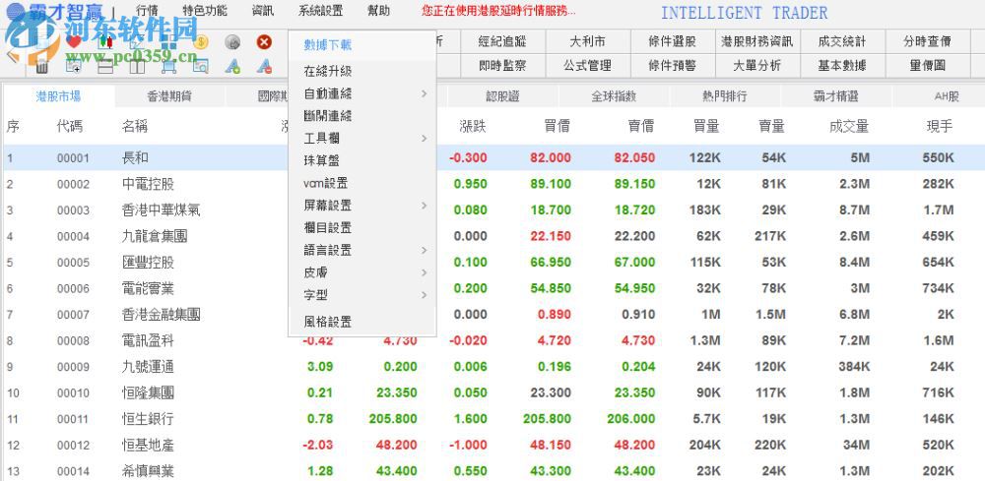Switch to the 霸才精選 tab
This screenshot has width=985, height=481.
coord(835,96)
